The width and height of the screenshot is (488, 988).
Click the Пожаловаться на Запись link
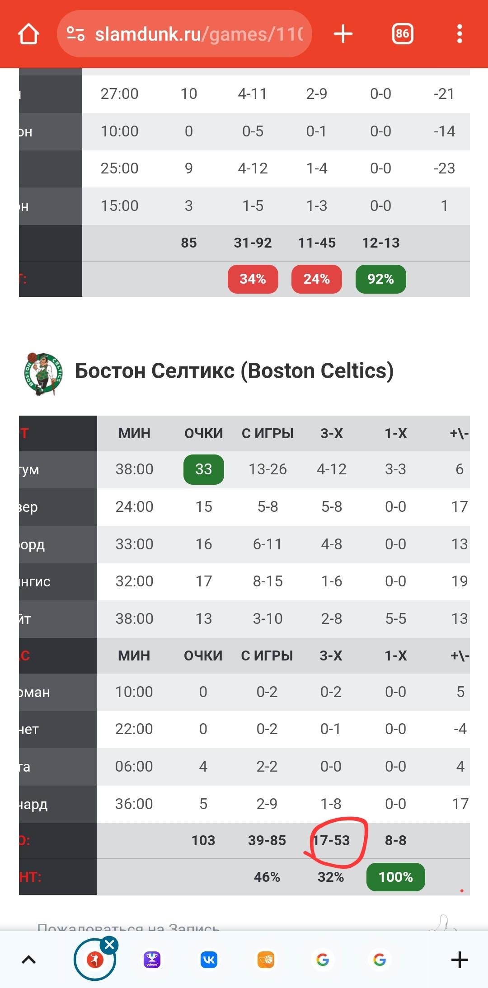click(128, 927)
